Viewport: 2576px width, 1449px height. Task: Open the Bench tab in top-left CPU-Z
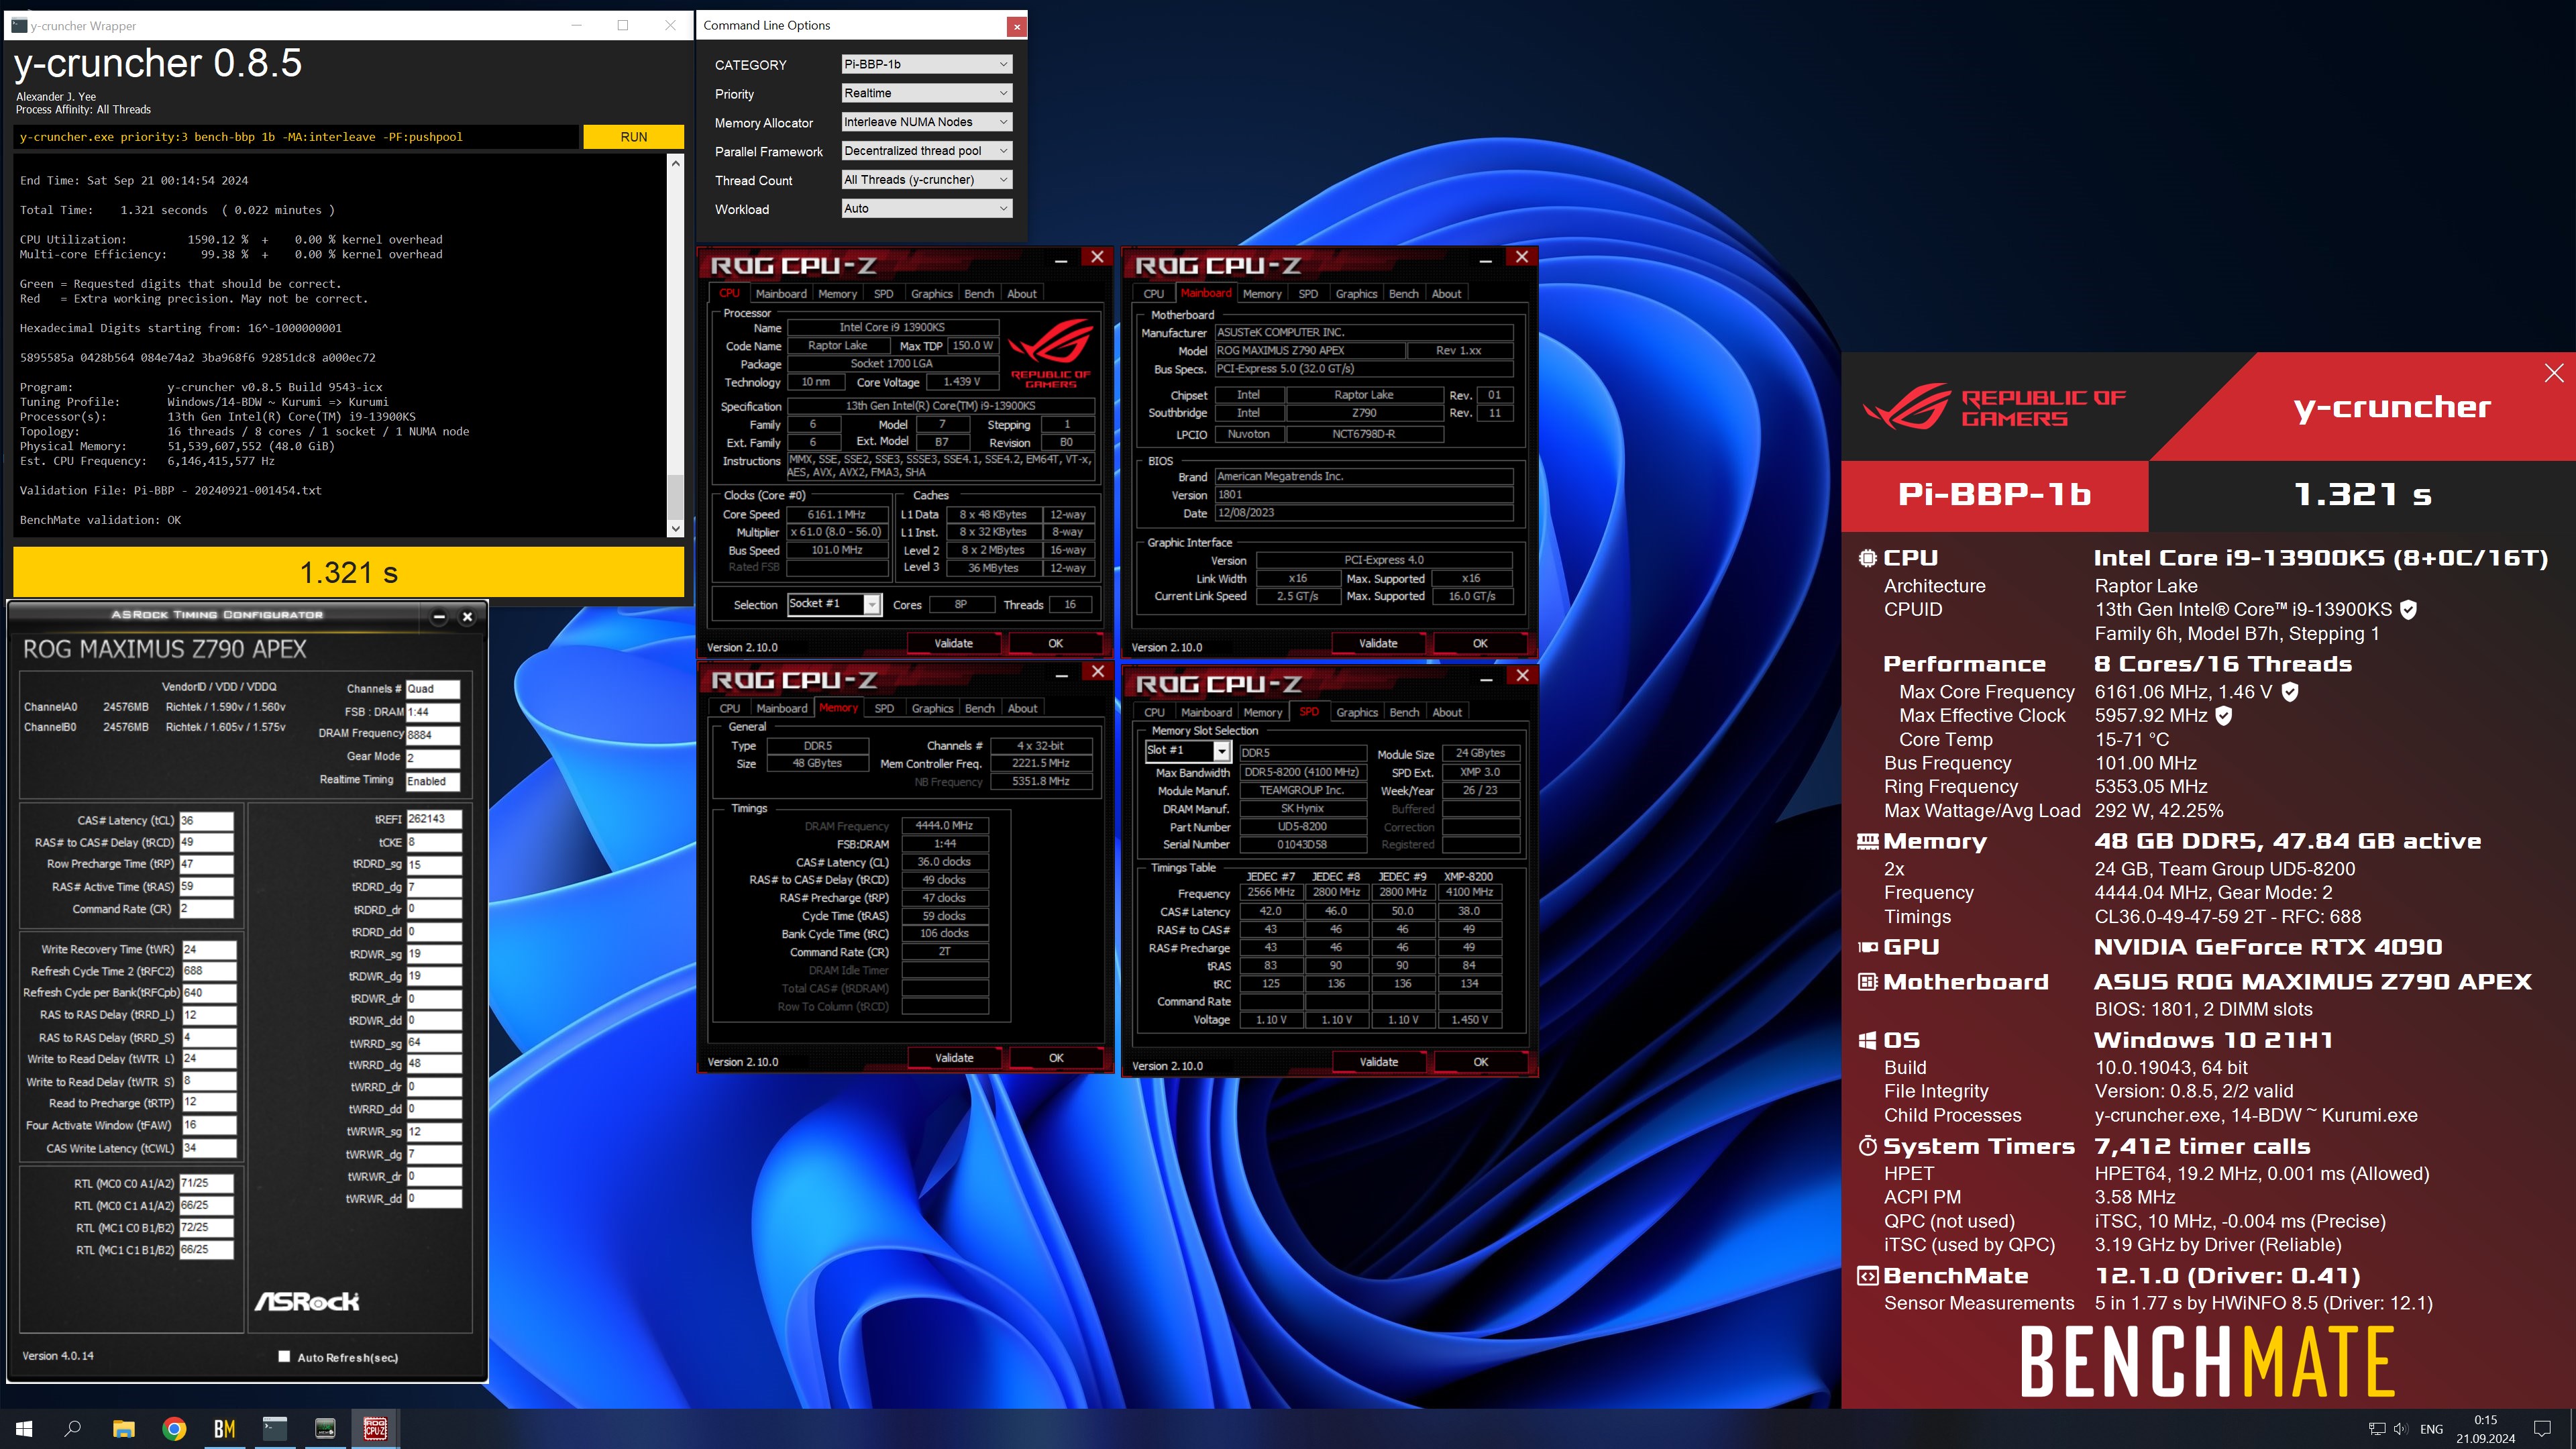[979, 294]
